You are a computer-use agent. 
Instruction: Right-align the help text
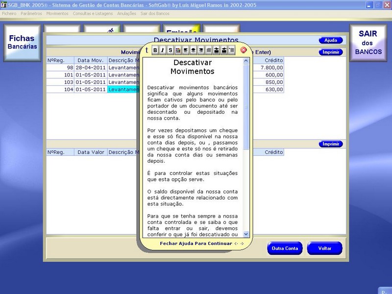[201, 50]
